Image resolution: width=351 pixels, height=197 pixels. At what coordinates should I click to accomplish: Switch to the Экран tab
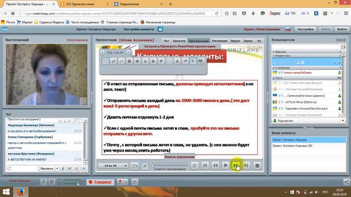[x=248, y=41]
